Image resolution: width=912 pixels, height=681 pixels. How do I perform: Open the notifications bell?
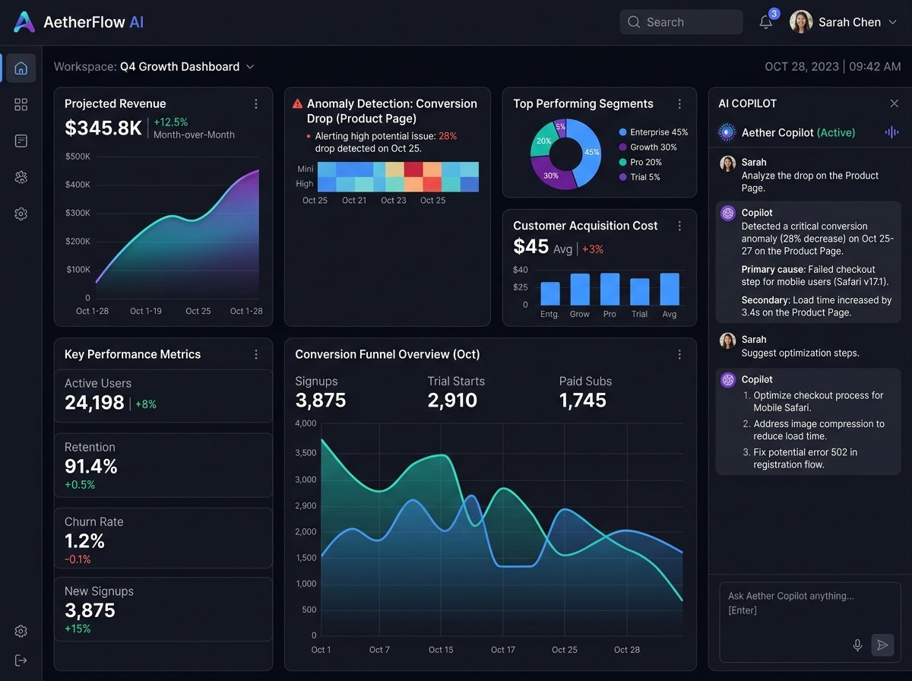[x=766, y=22]
